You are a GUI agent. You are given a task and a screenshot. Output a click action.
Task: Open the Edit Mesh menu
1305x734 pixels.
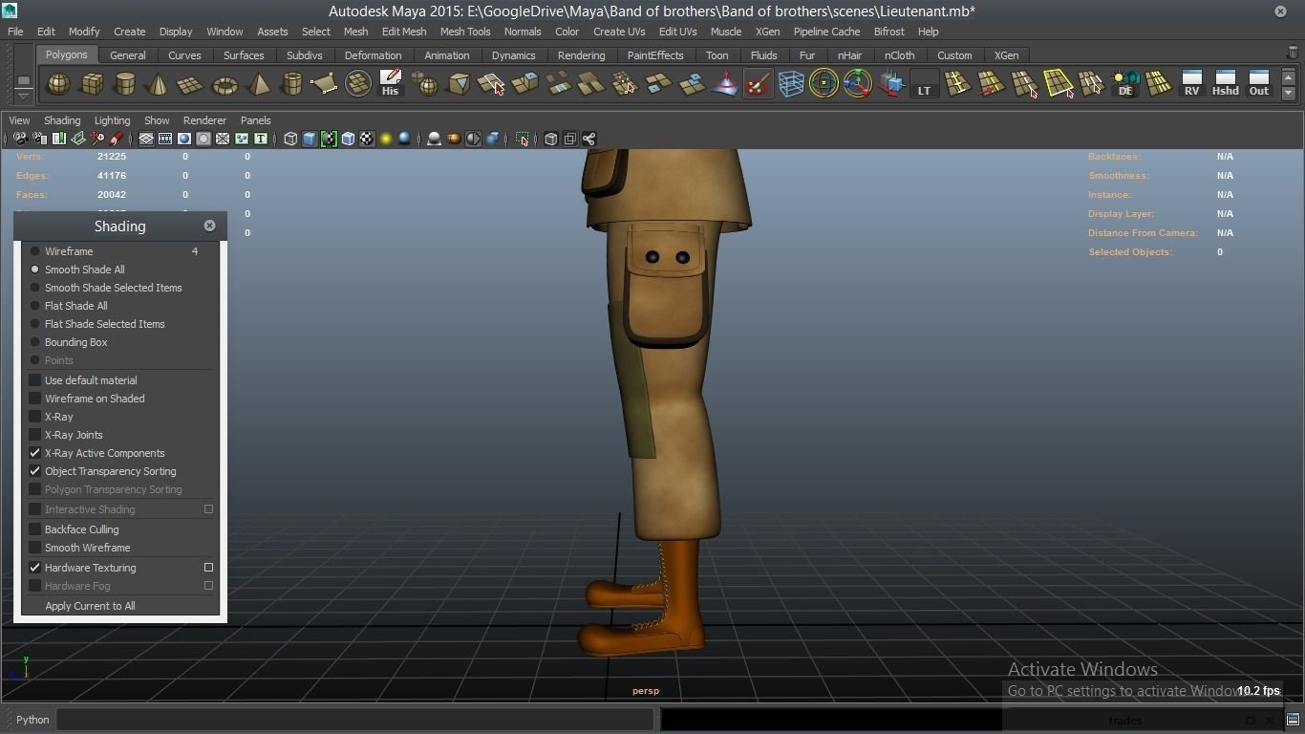[x=404, y=32]
